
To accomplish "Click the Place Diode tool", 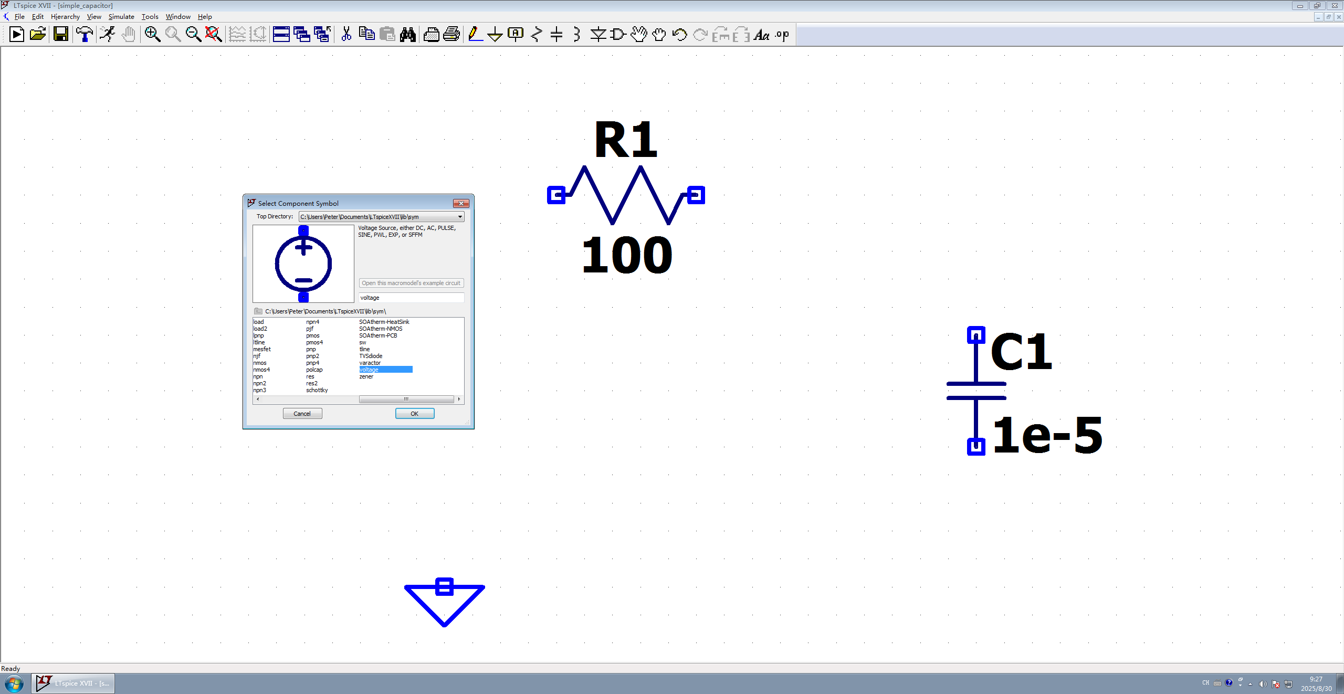I will pyautogui.click(x=598, y=35).
